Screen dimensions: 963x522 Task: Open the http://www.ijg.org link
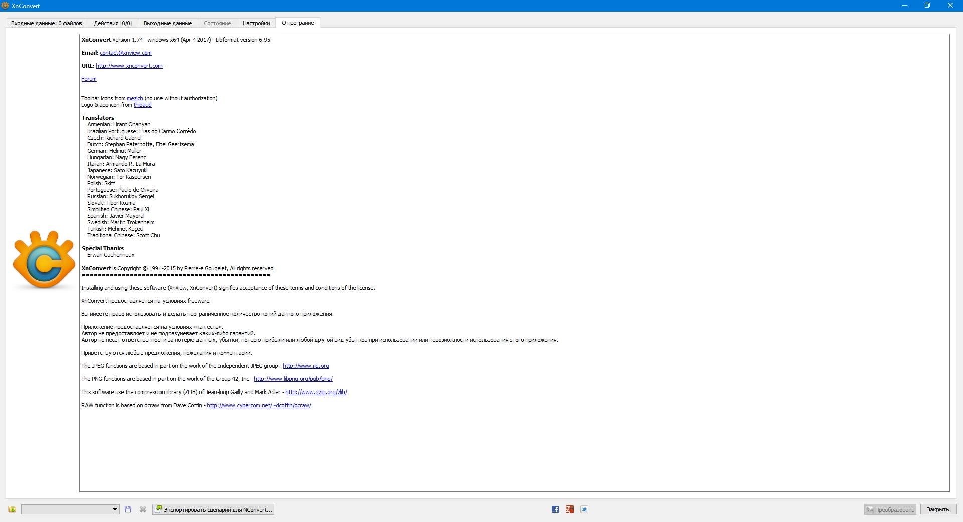tap(306, 366)
